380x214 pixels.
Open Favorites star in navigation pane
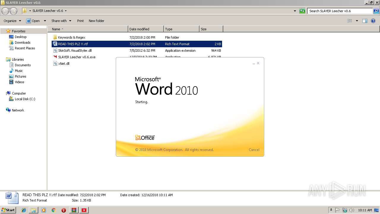click(x=8, y=31)
